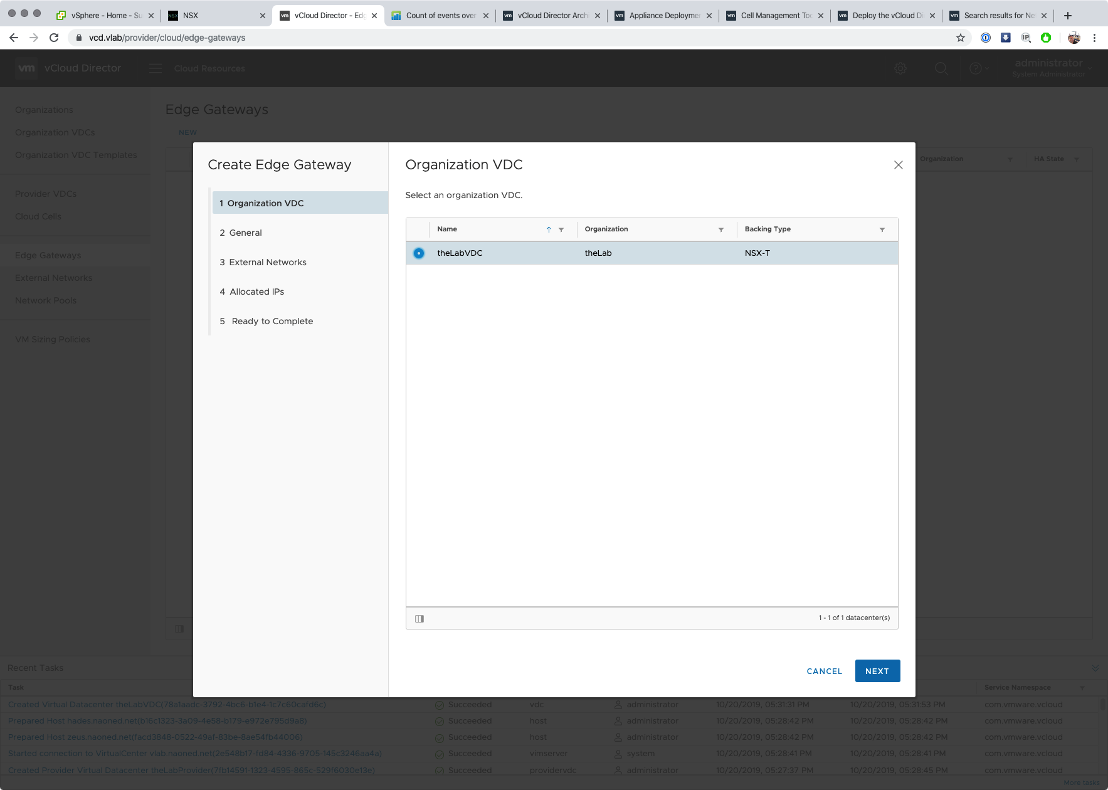
Task: Select theLabVDC radio button
Action: pyautogui.click(x=419, y=253)
